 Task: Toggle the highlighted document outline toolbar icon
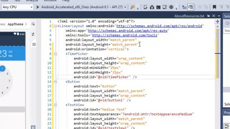[191, 7]
